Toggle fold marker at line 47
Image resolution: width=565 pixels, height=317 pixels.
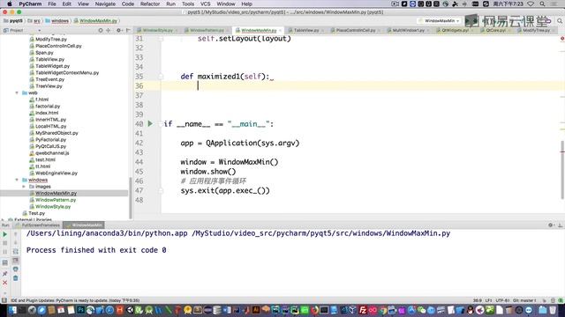click(x=161, y=190)
